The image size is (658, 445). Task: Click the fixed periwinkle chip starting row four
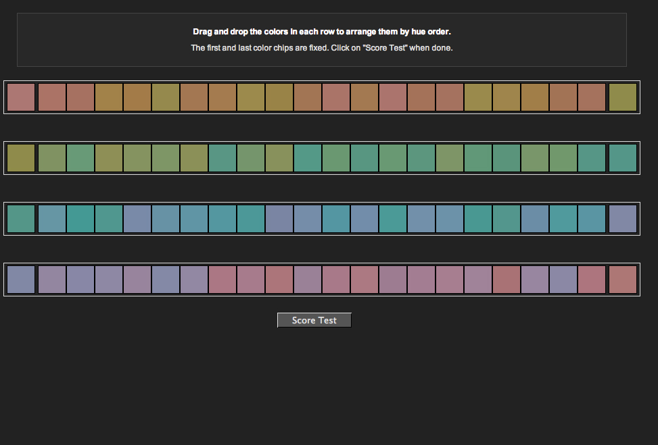20,279
